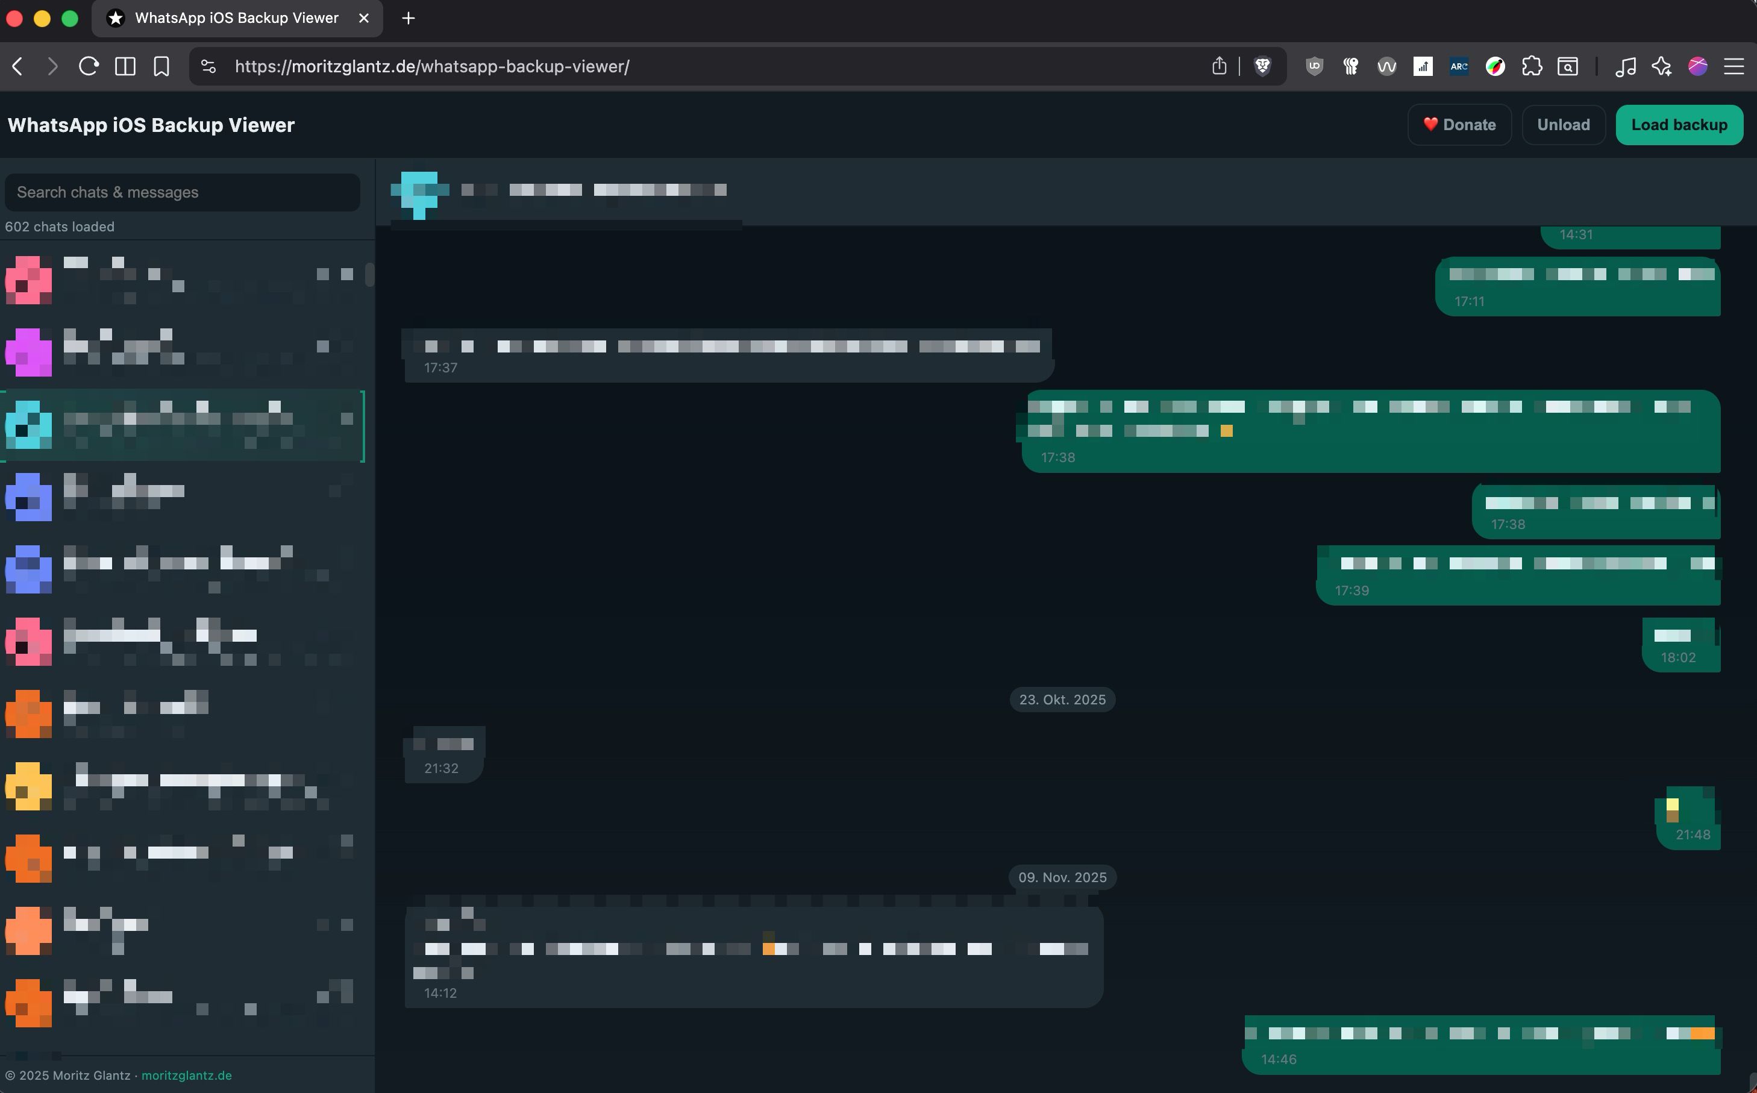Viewport: 1757px width, 1093px height.
Task: Click the Load backup button
Action: point(1679,124)
